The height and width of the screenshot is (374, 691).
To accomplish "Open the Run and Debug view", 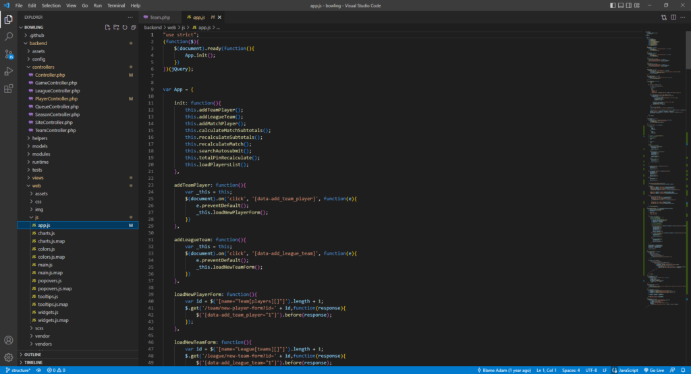I will tap(8, 71).
